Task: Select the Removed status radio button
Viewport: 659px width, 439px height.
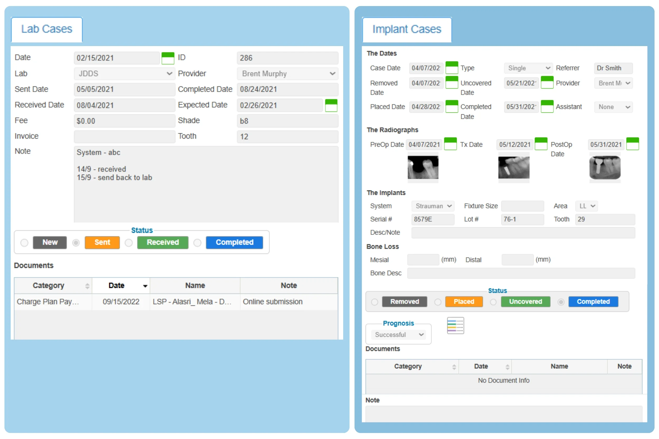Action: click(x=374, y=302)
